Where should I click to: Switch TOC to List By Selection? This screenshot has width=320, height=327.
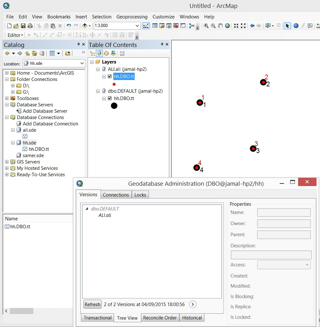click(113, 53)
